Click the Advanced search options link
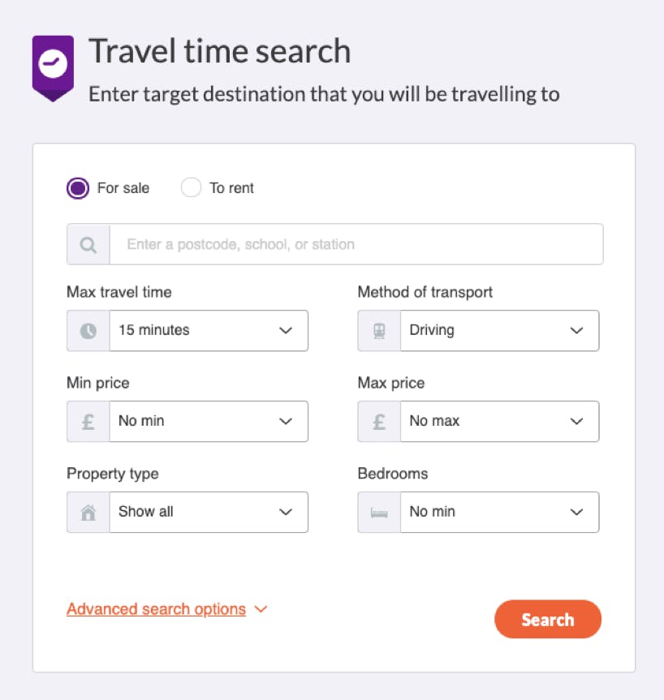This screenshot has width=664, height=700. pyautogui.click(x=156, y=608)
